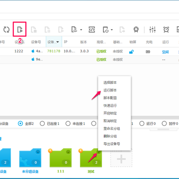
Task: Click the 设备号 column header
Action: [36, 42]
